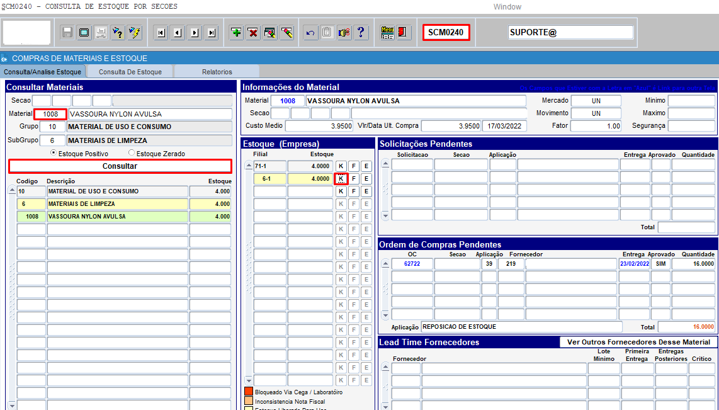Open Help with the question mark icon
Image resolution: width=719 pixels, height=410 pixels.
point(361,33)
